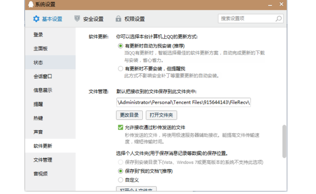
Task: Select 保存到"我的文档"(推荐) radio option
Action: [x=121, y=171]
